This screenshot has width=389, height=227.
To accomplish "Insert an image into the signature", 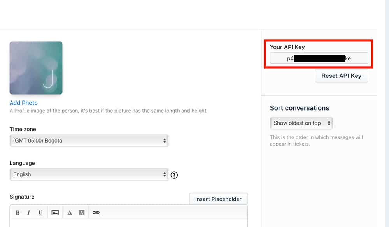I will [55, 213].
